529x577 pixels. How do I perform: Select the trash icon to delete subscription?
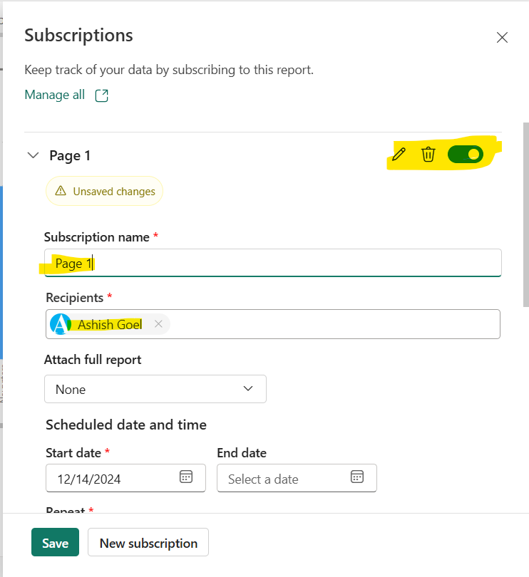[428, 154]
